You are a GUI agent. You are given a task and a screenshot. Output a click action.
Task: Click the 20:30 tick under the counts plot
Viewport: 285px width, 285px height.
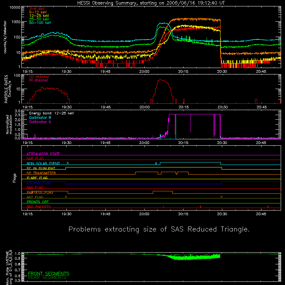[222, 72]
